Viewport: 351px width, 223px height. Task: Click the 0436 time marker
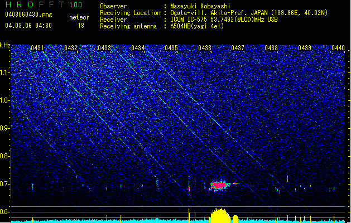(205, 48)
